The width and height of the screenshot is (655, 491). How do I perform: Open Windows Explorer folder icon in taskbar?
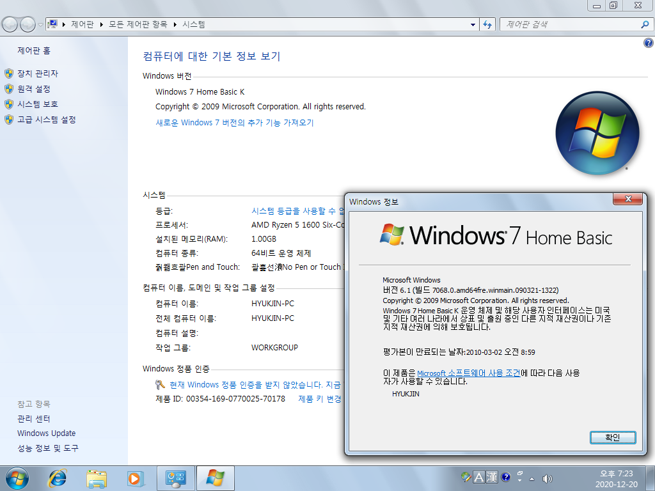[96, 478]
